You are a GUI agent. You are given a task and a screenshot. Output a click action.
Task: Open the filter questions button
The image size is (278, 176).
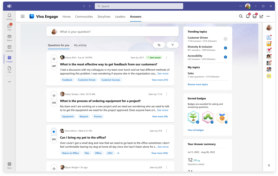(x=173, y=45)
